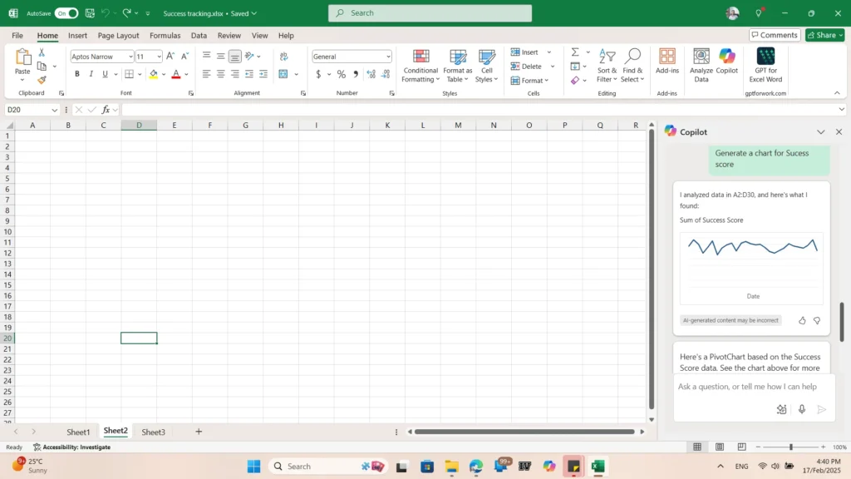Open the font color dropdown arrow
Screen dimensions: 851x479
point(186,74)
